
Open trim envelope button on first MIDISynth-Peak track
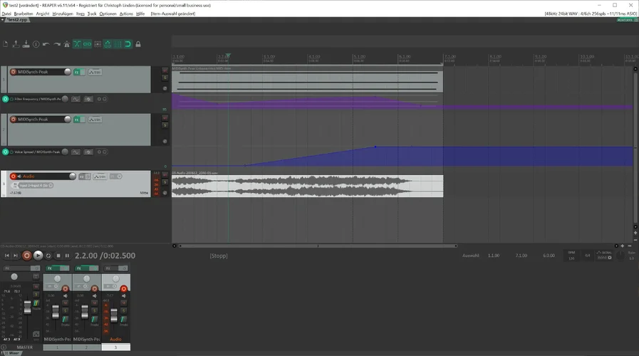pos(95,72)
